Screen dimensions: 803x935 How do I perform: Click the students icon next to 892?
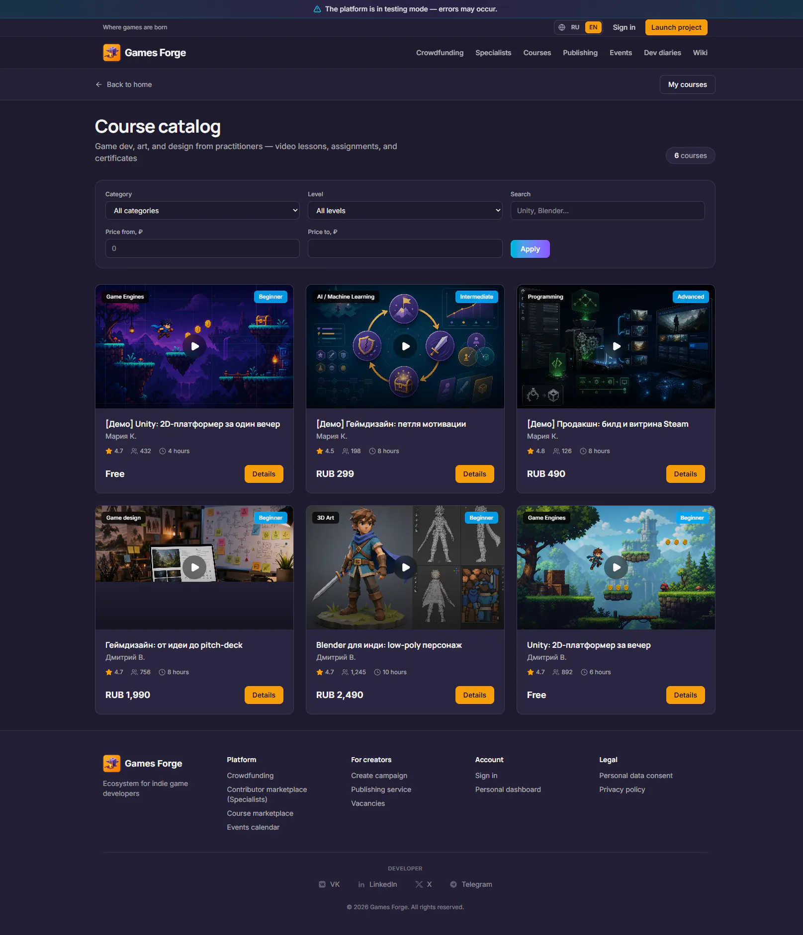click(556, 672)
